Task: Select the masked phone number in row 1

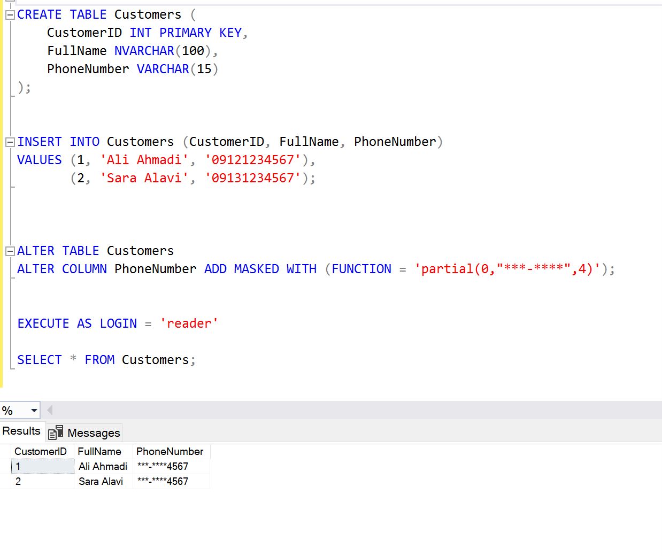Action: [163, 467]
